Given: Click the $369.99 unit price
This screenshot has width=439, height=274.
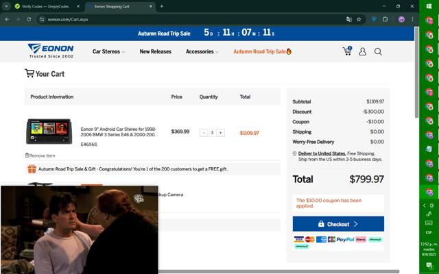Looking at the screenshot, I should [x=180, y=132].
